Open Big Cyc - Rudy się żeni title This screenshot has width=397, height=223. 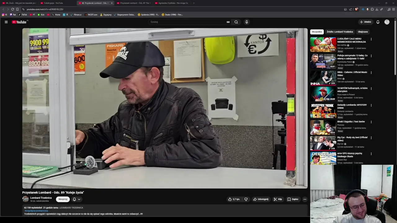pos(352,139)
